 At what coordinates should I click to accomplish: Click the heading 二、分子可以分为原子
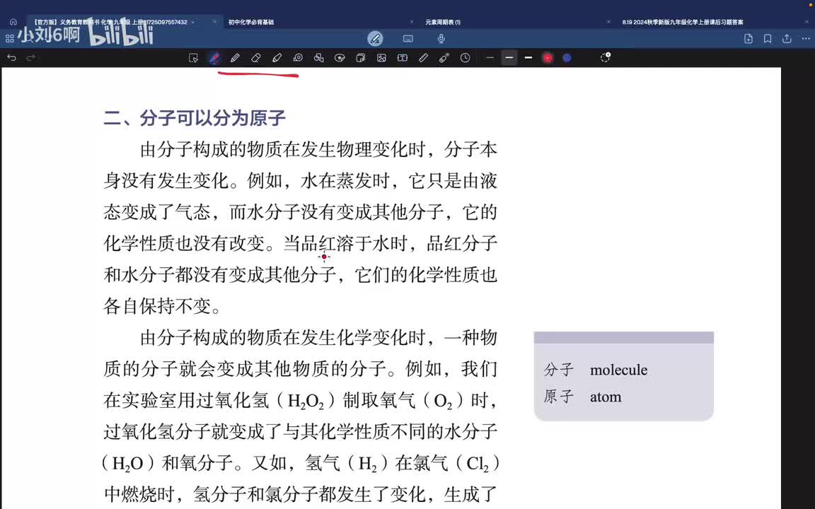(195, 118)
